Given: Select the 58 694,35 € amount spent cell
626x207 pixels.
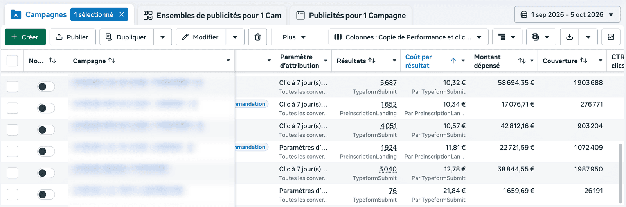Looking at the screenshot, I should [x=516, y=83].
